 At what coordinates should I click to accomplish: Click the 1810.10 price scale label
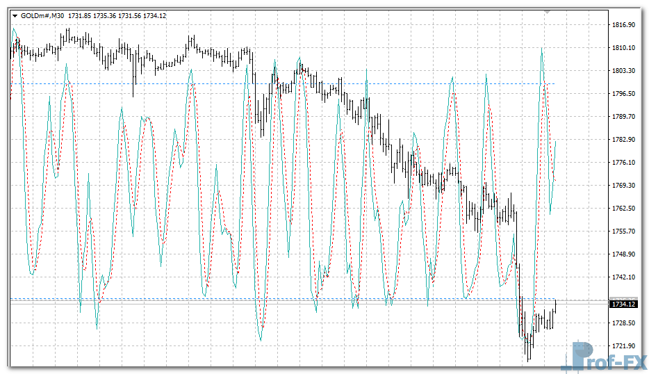623,48
